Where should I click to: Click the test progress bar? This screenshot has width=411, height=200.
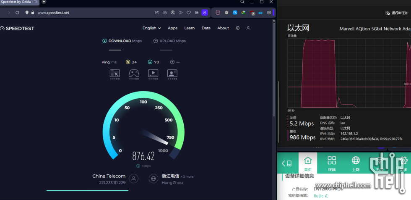click(x=87, y=191)
